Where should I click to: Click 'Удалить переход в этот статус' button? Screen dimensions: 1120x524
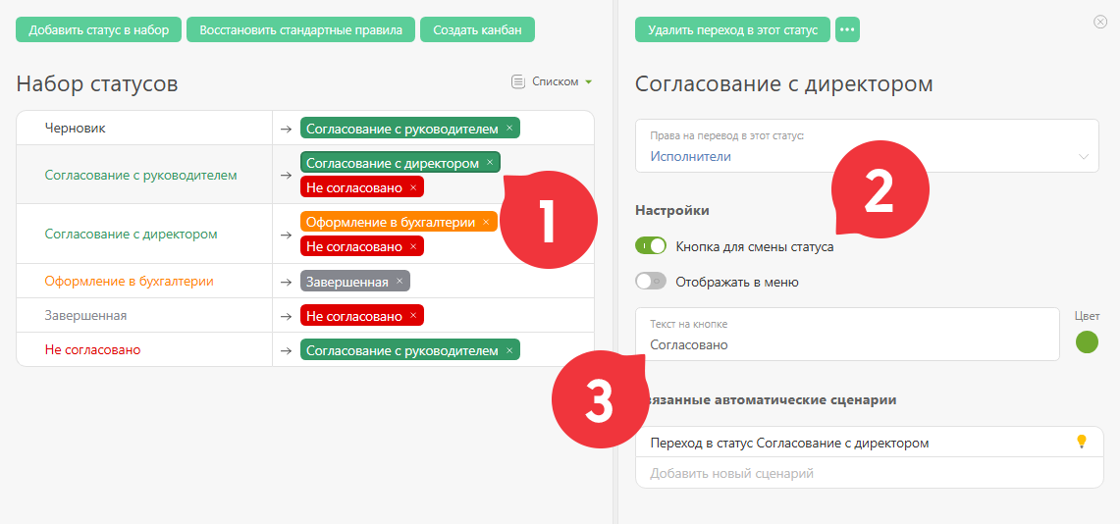pyautogui.click(x=733, y=30)
